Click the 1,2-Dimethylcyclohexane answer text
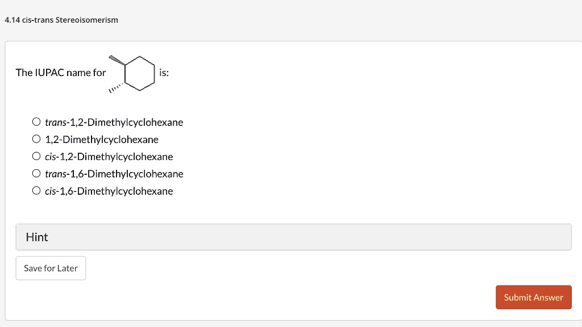 pos(101,139)
